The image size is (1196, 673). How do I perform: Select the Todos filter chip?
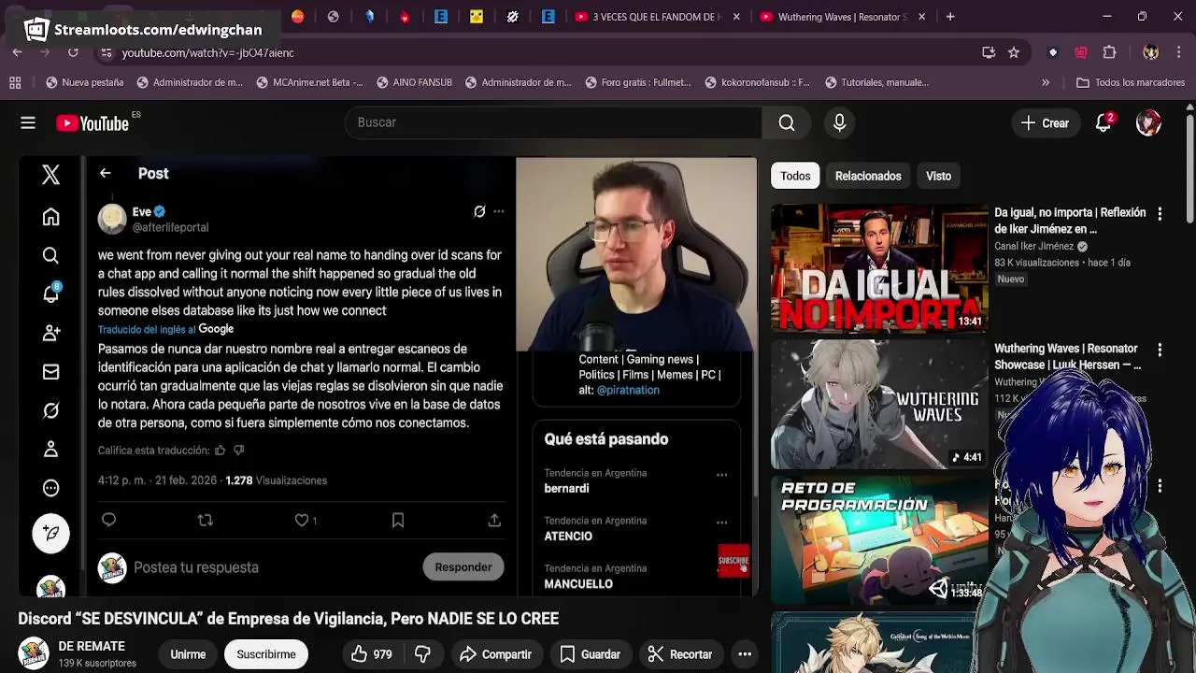tap(795, 176)
